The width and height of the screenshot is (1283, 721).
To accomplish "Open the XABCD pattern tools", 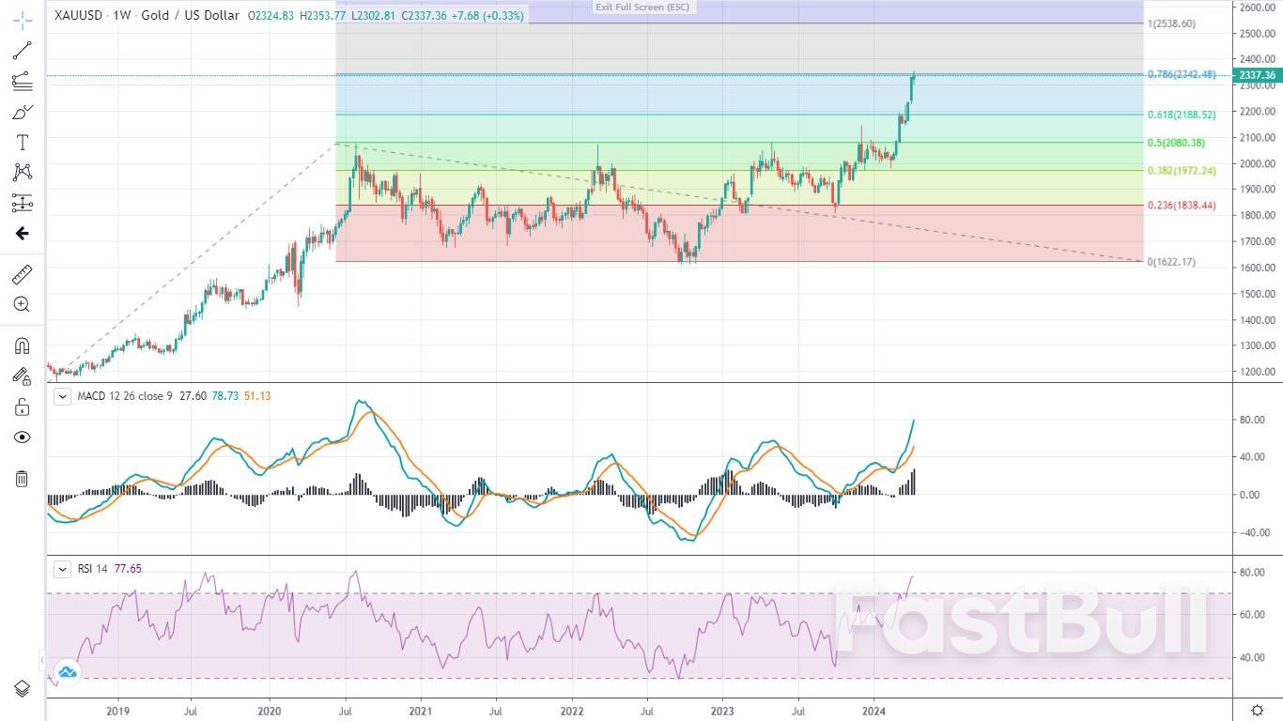I will pyautogui.click(x=22, y=172).
